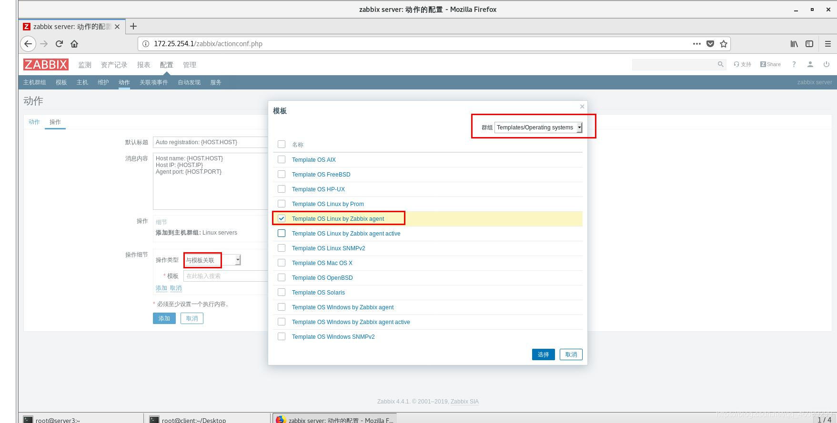This screenshot has height=423, width=837.
Task: Bookmark this page with the star icon
Action: coord(724,44)
